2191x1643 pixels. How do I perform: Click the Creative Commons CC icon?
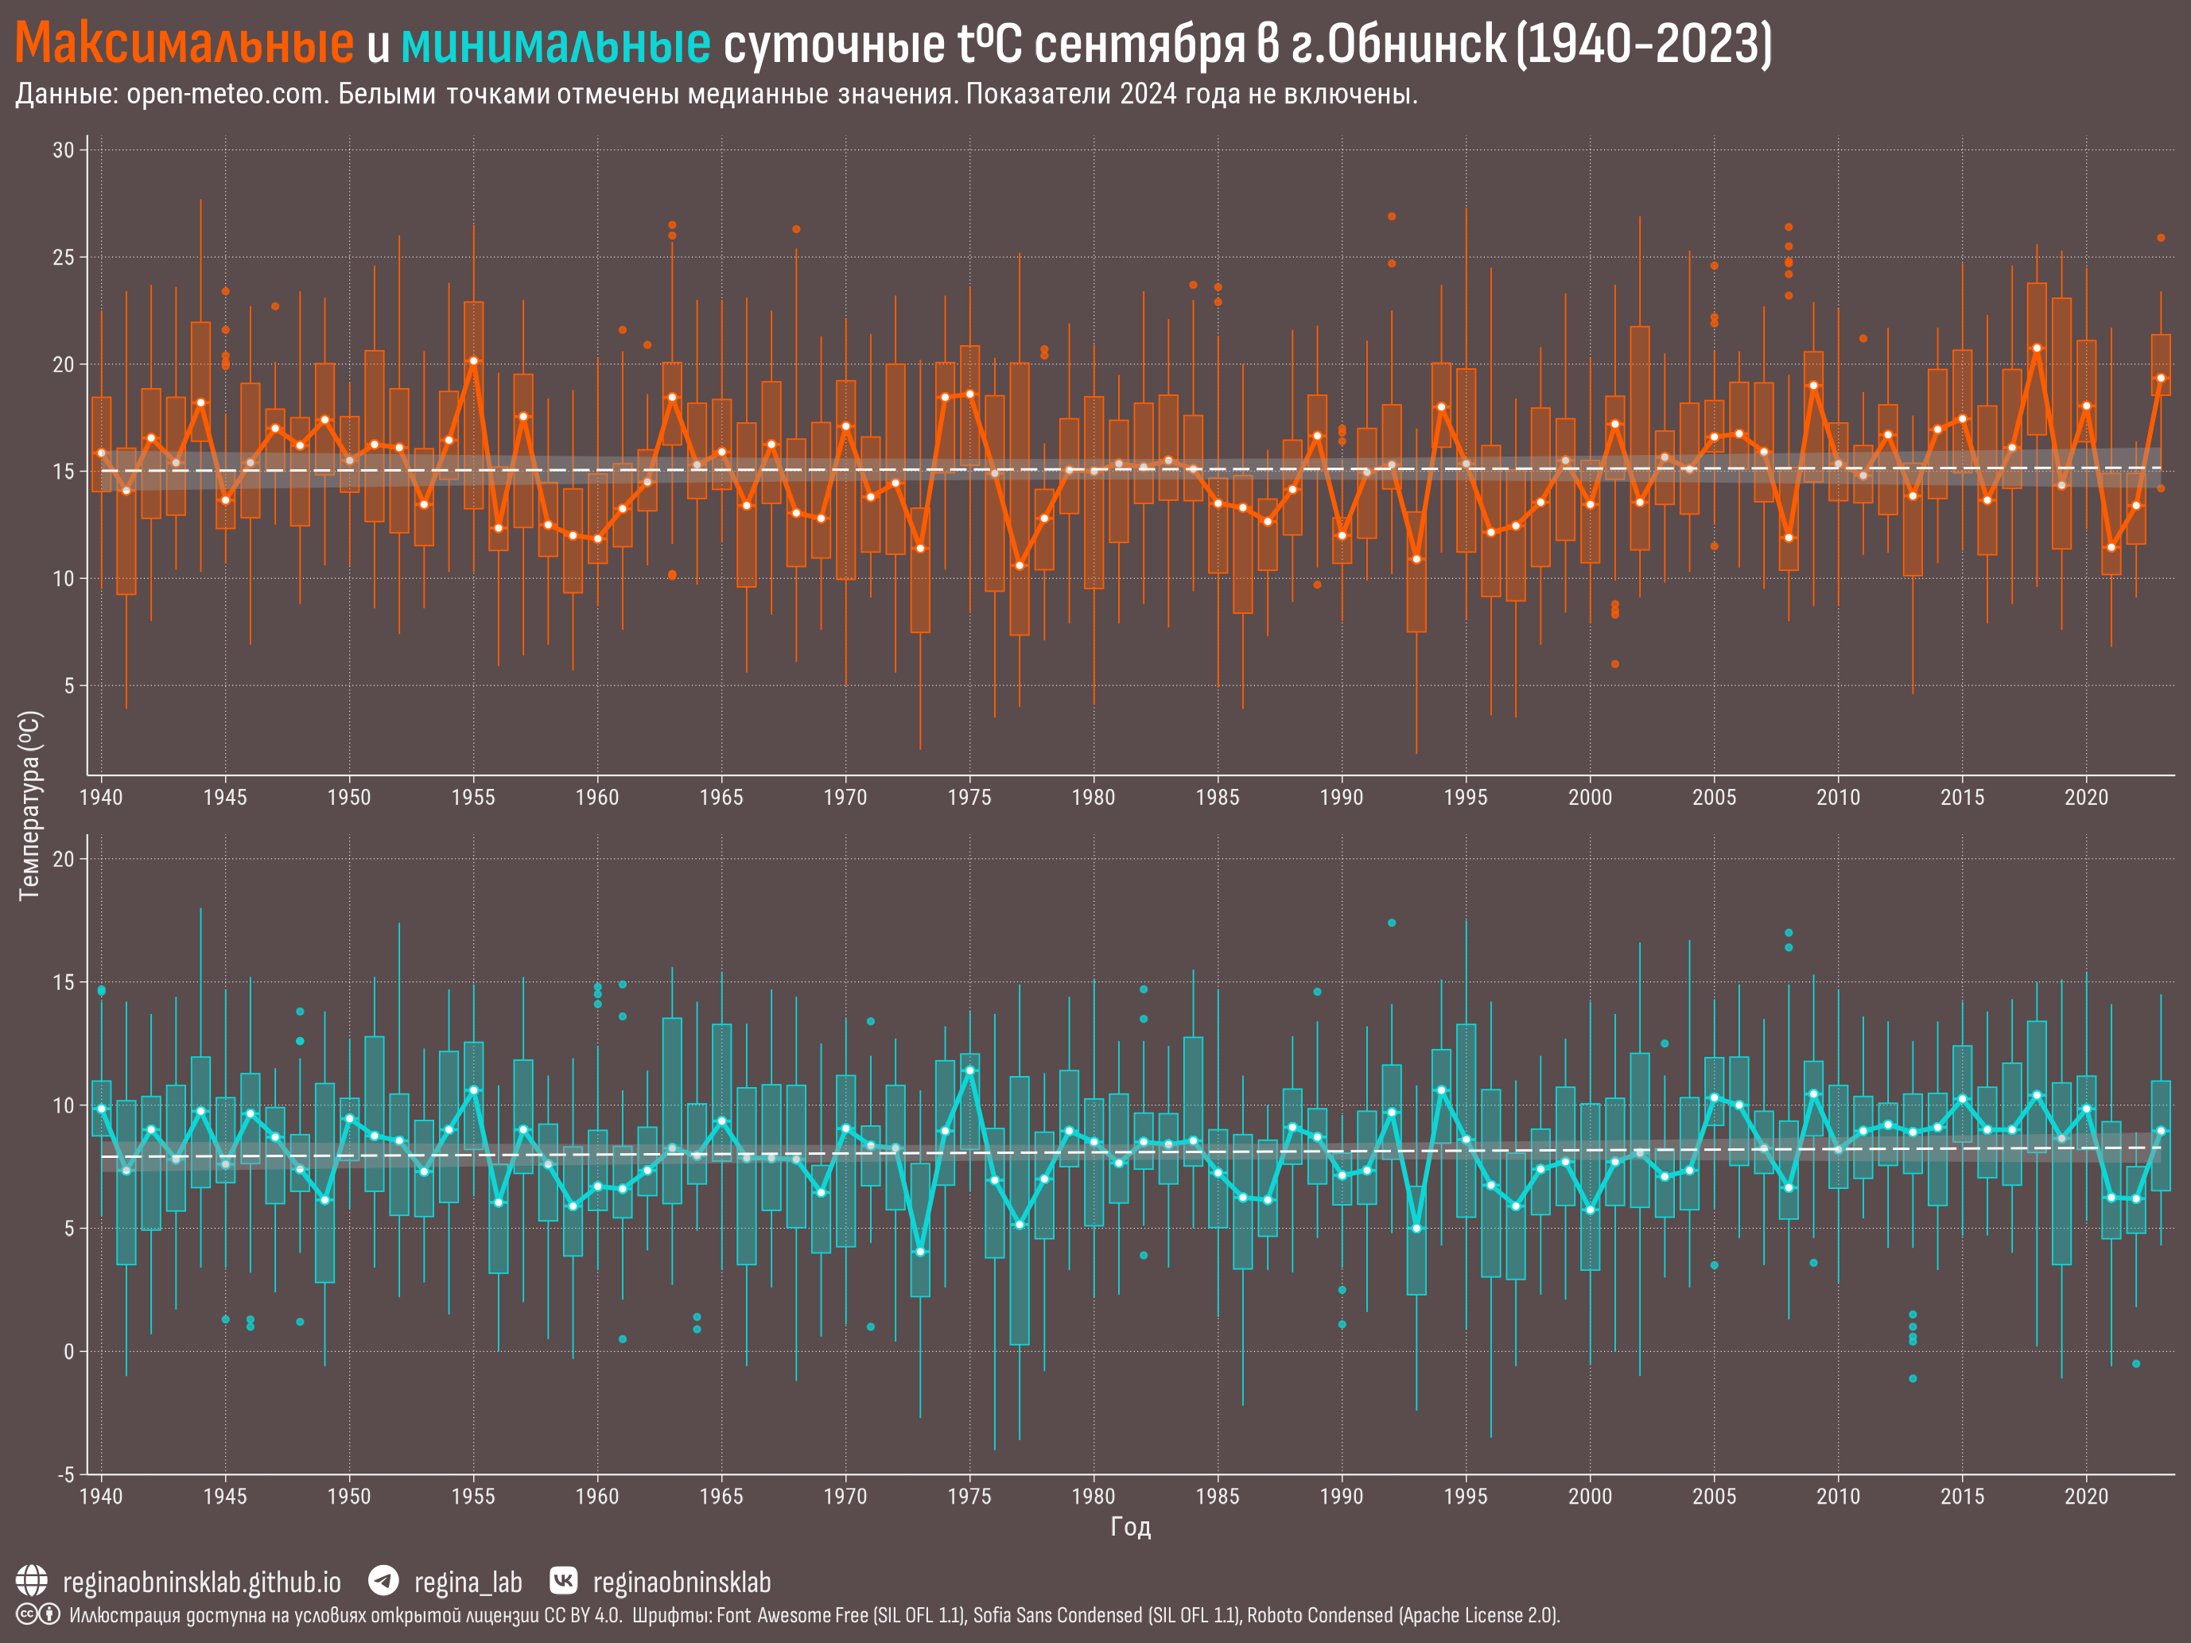27,1614
